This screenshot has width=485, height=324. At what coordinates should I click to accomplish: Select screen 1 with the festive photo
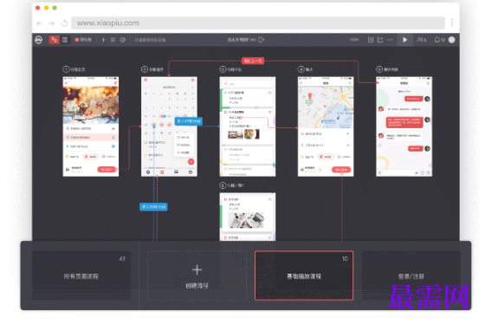click(x=91, y=126)
